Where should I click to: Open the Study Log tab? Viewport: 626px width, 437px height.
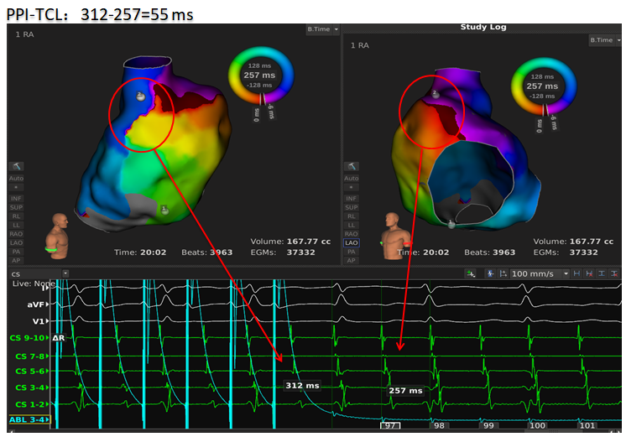tap(482, 28)
